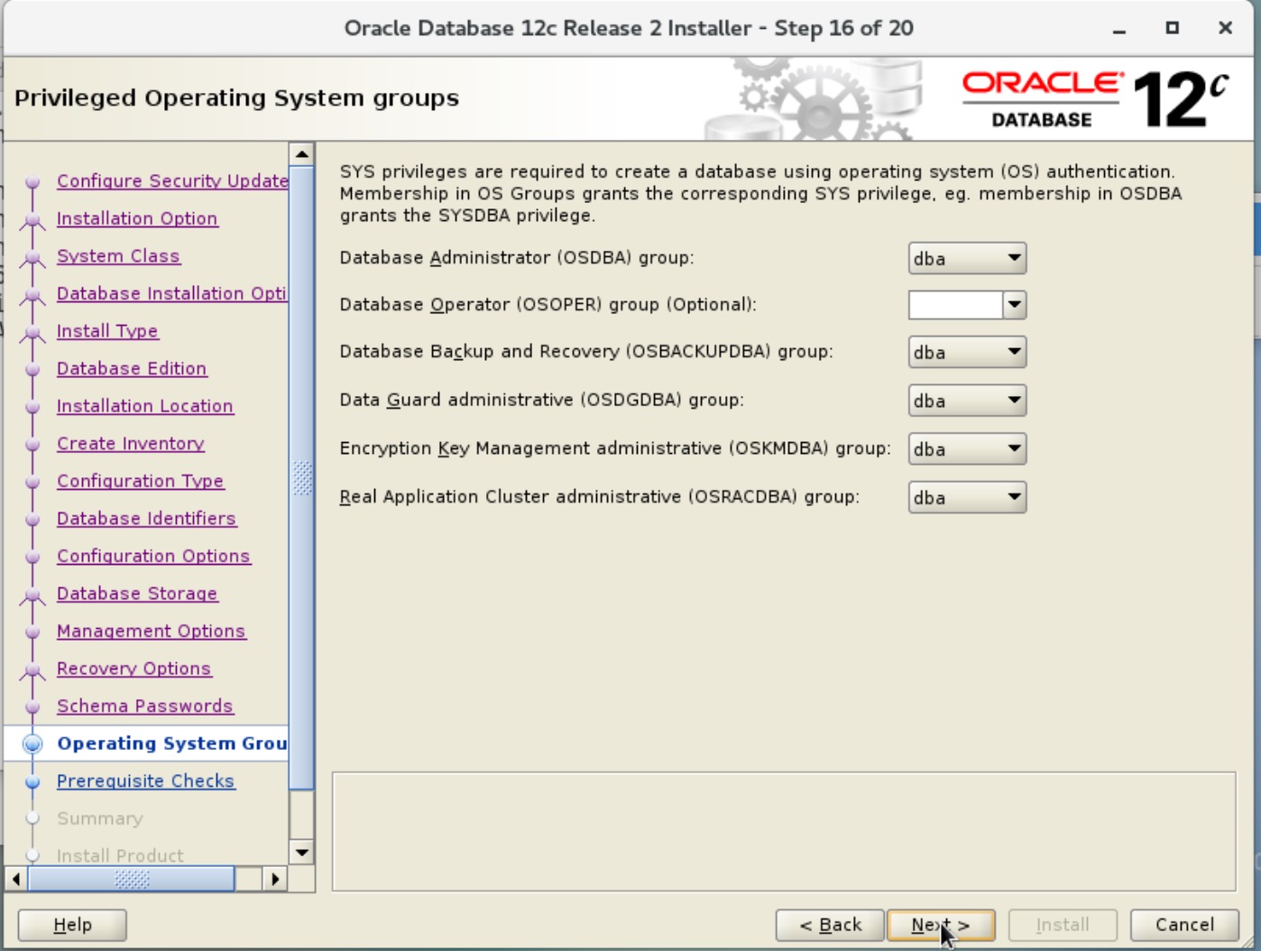This screenshot has height=951, width=1261.
Task: Go to System Class step
Action: pos(118,256)
